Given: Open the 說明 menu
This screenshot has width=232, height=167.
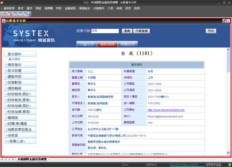Looking at the screenshot, I should [x=137, y=9].
